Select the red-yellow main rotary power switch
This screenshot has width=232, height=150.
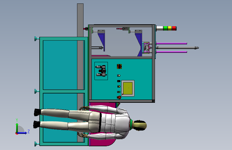pyautogui.click(x=119, y=66)
